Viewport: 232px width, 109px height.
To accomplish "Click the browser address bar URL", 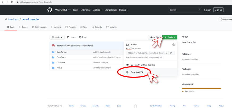I will click(x=36, y=2).
